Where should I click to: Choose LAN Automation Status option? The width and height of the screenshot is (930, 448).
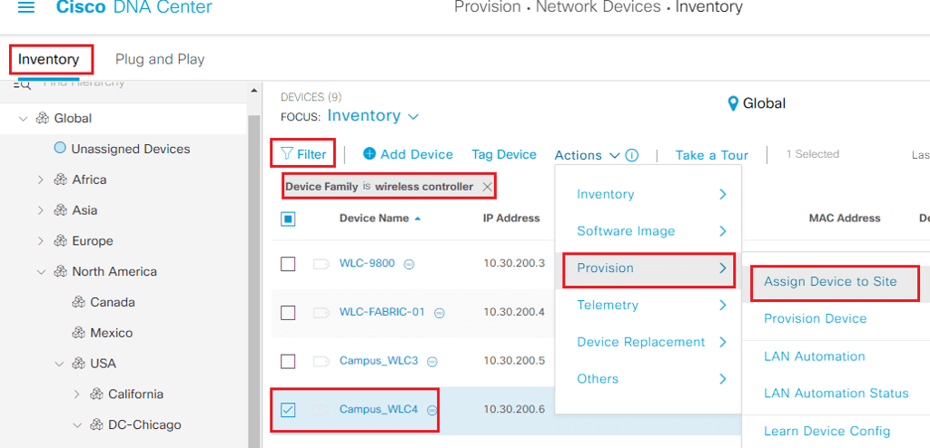(x=836, y=394)
